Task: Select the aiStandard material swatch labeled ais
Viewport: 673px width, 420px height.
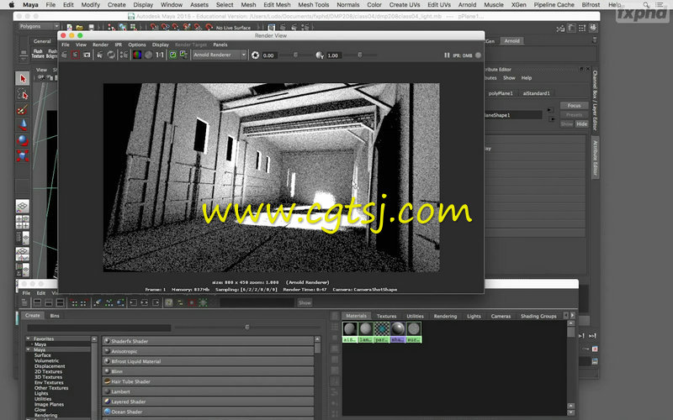Action: (349, 332)
